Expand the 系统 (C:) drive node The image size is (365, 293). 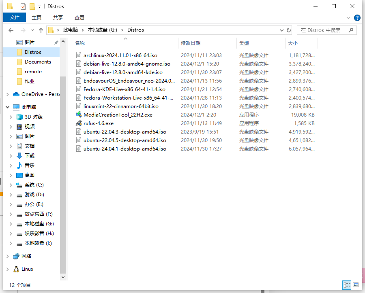tap(11, 185)
